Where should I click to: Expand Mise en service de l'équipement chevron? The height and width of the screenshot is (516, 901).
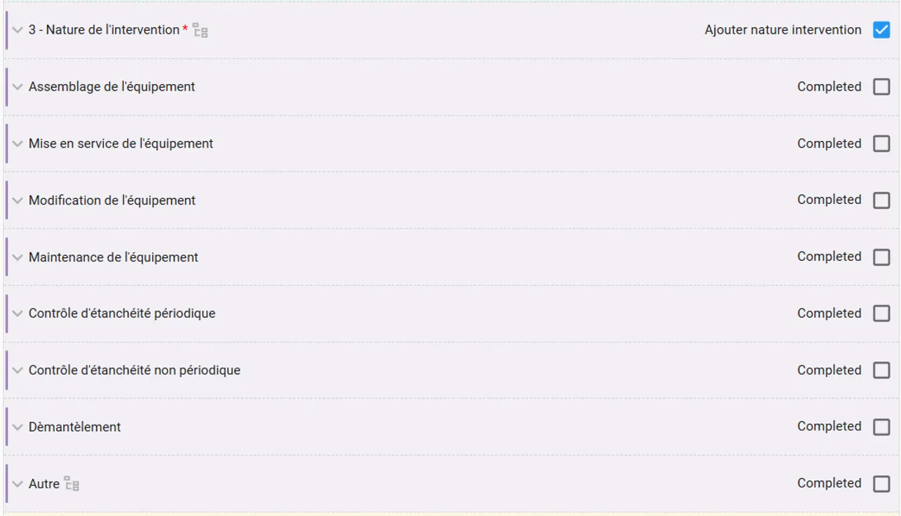click(x=18, y=144)
